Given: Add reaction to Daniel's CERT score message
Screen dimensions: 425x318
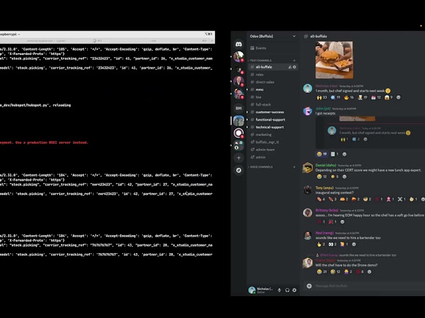Looking at the screenshot, I should tap(344, 177).
